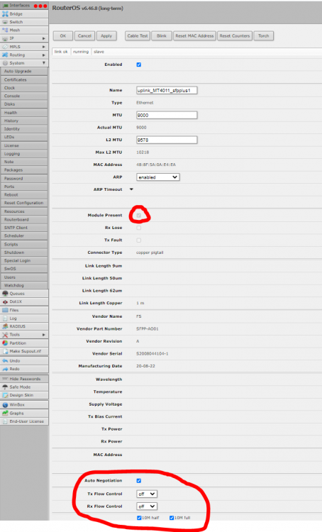Viewport: 322px width, 532px height.
Task: Click the Switch sidebar icon
Action: [5, 22]
